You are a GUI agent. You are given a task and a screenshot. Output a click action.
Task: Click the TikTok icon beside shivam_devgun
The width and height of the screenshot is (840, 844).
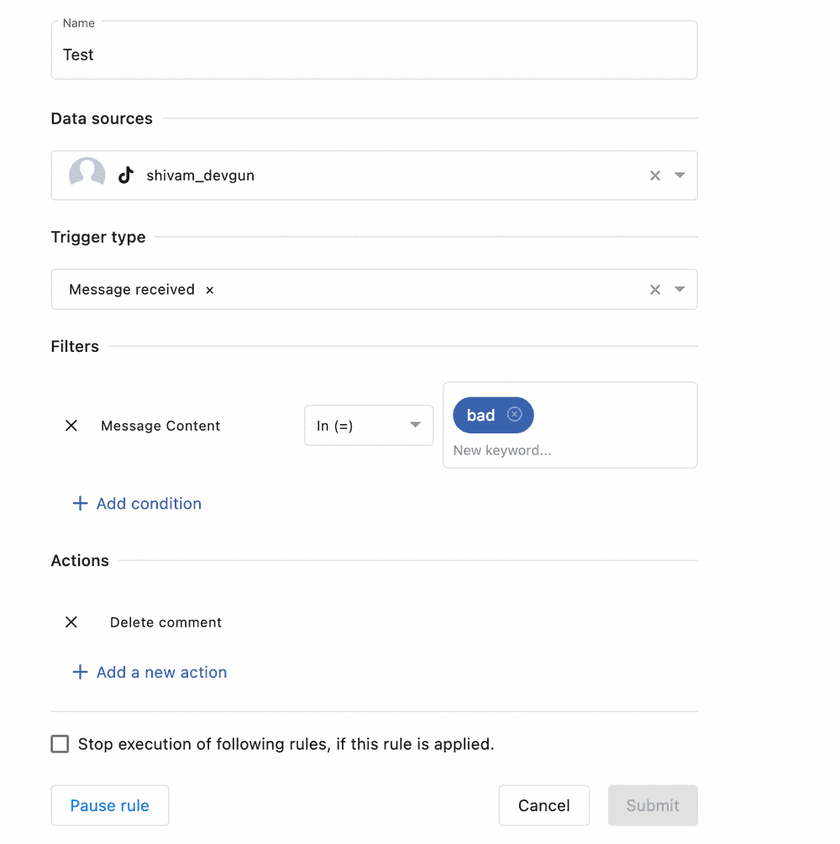(126, 176)
